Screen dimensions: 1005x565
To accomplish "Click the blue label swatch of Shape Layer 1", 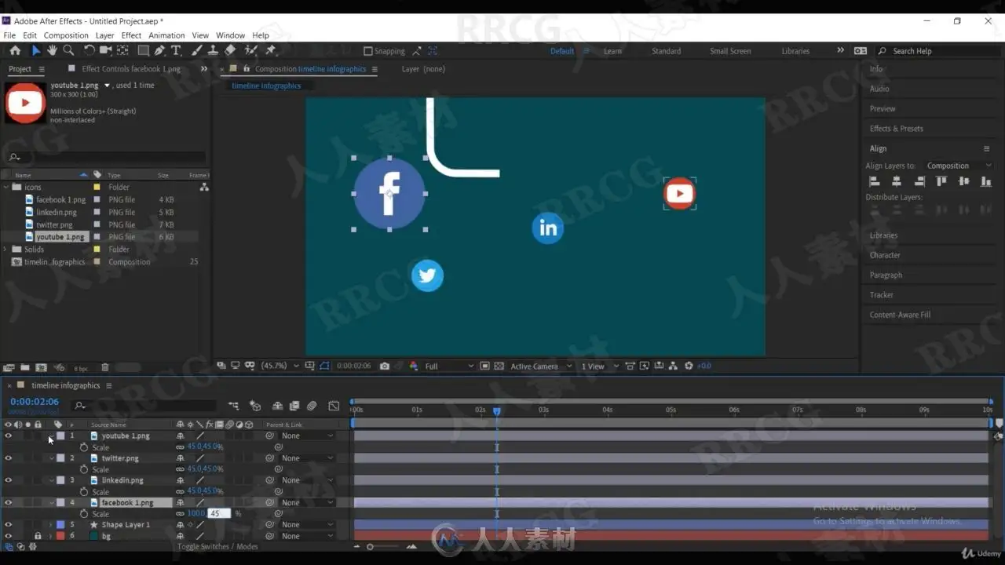I will (x=60, y=524).
